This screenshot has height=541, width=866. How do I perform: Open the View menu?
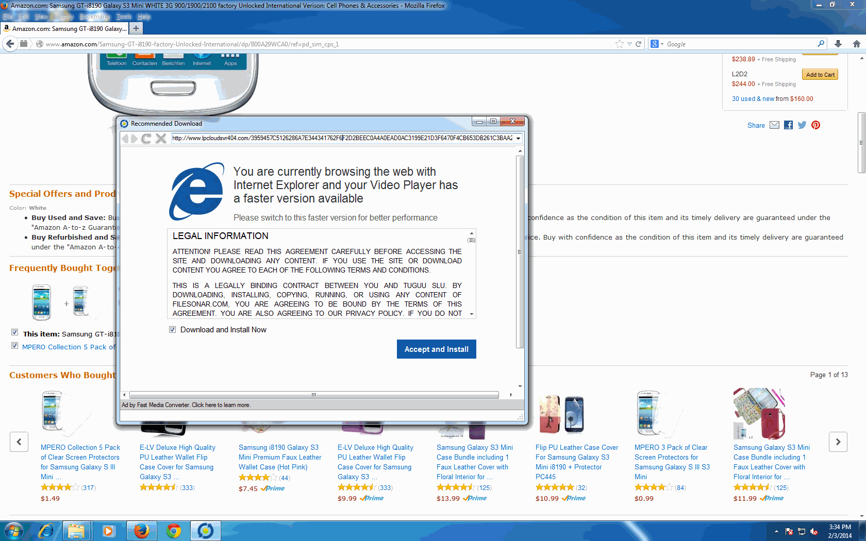pos(41,16)
